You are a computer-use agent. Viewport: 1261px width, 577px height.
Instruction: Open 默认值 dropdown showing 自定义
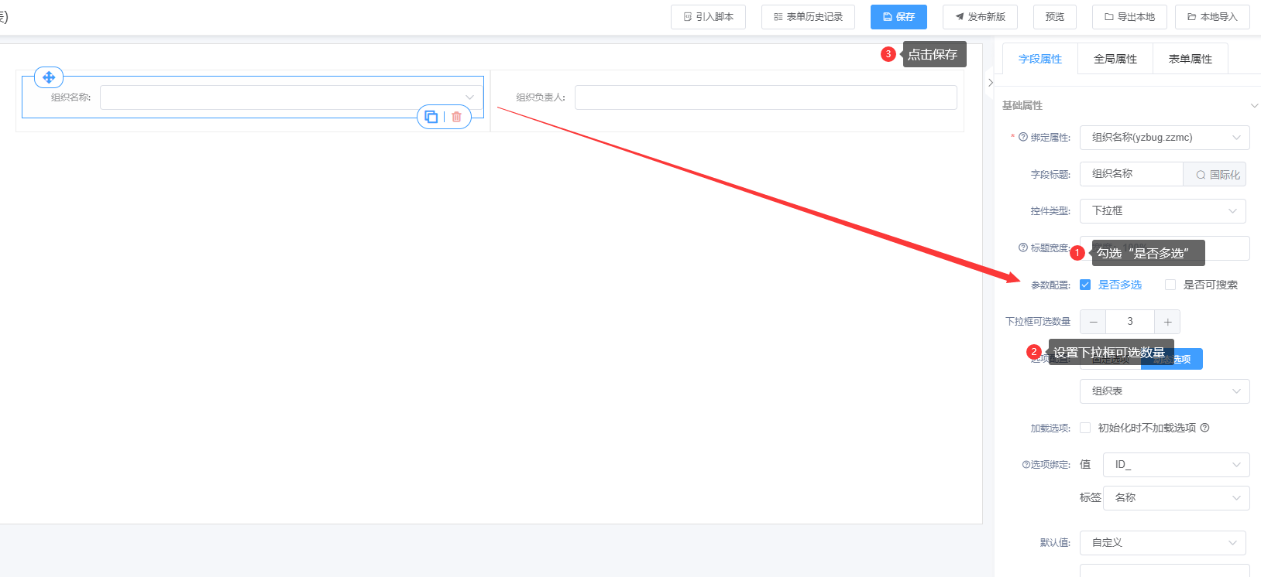pyautogui.click(x=1163, y=543)
